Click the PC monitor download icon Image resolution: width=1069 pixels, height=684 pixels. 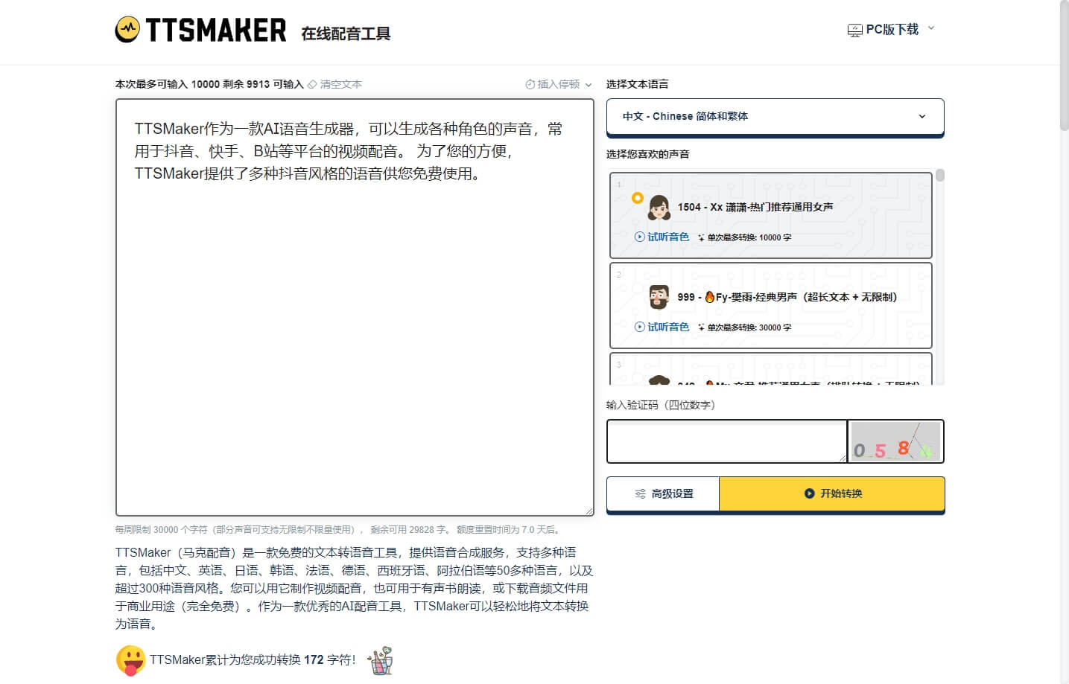(x=854, y=31)
